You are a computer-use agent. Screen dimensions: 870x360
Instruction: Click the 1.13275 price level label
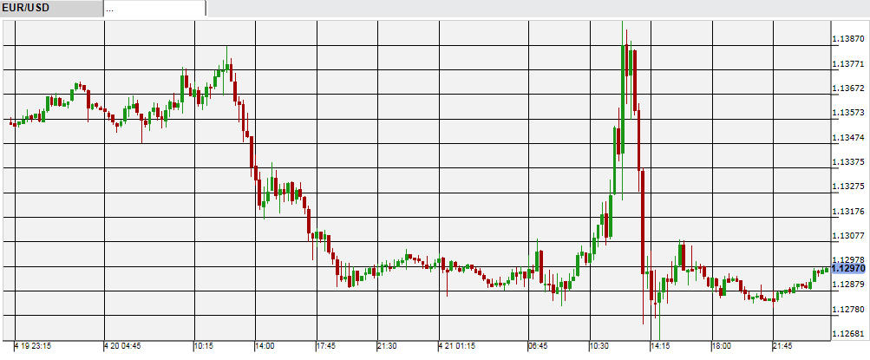(848, 187)
